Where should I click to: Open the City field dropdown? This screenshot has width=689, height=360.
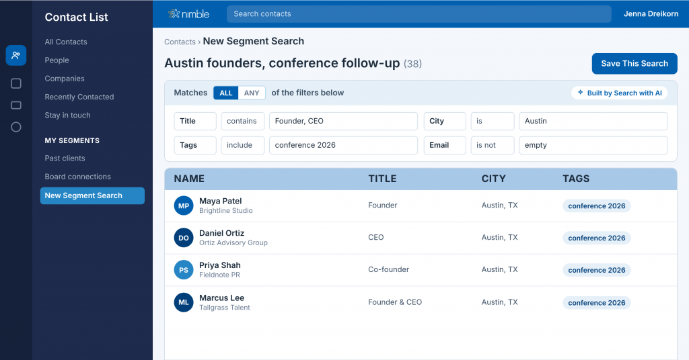click(445, 121)
